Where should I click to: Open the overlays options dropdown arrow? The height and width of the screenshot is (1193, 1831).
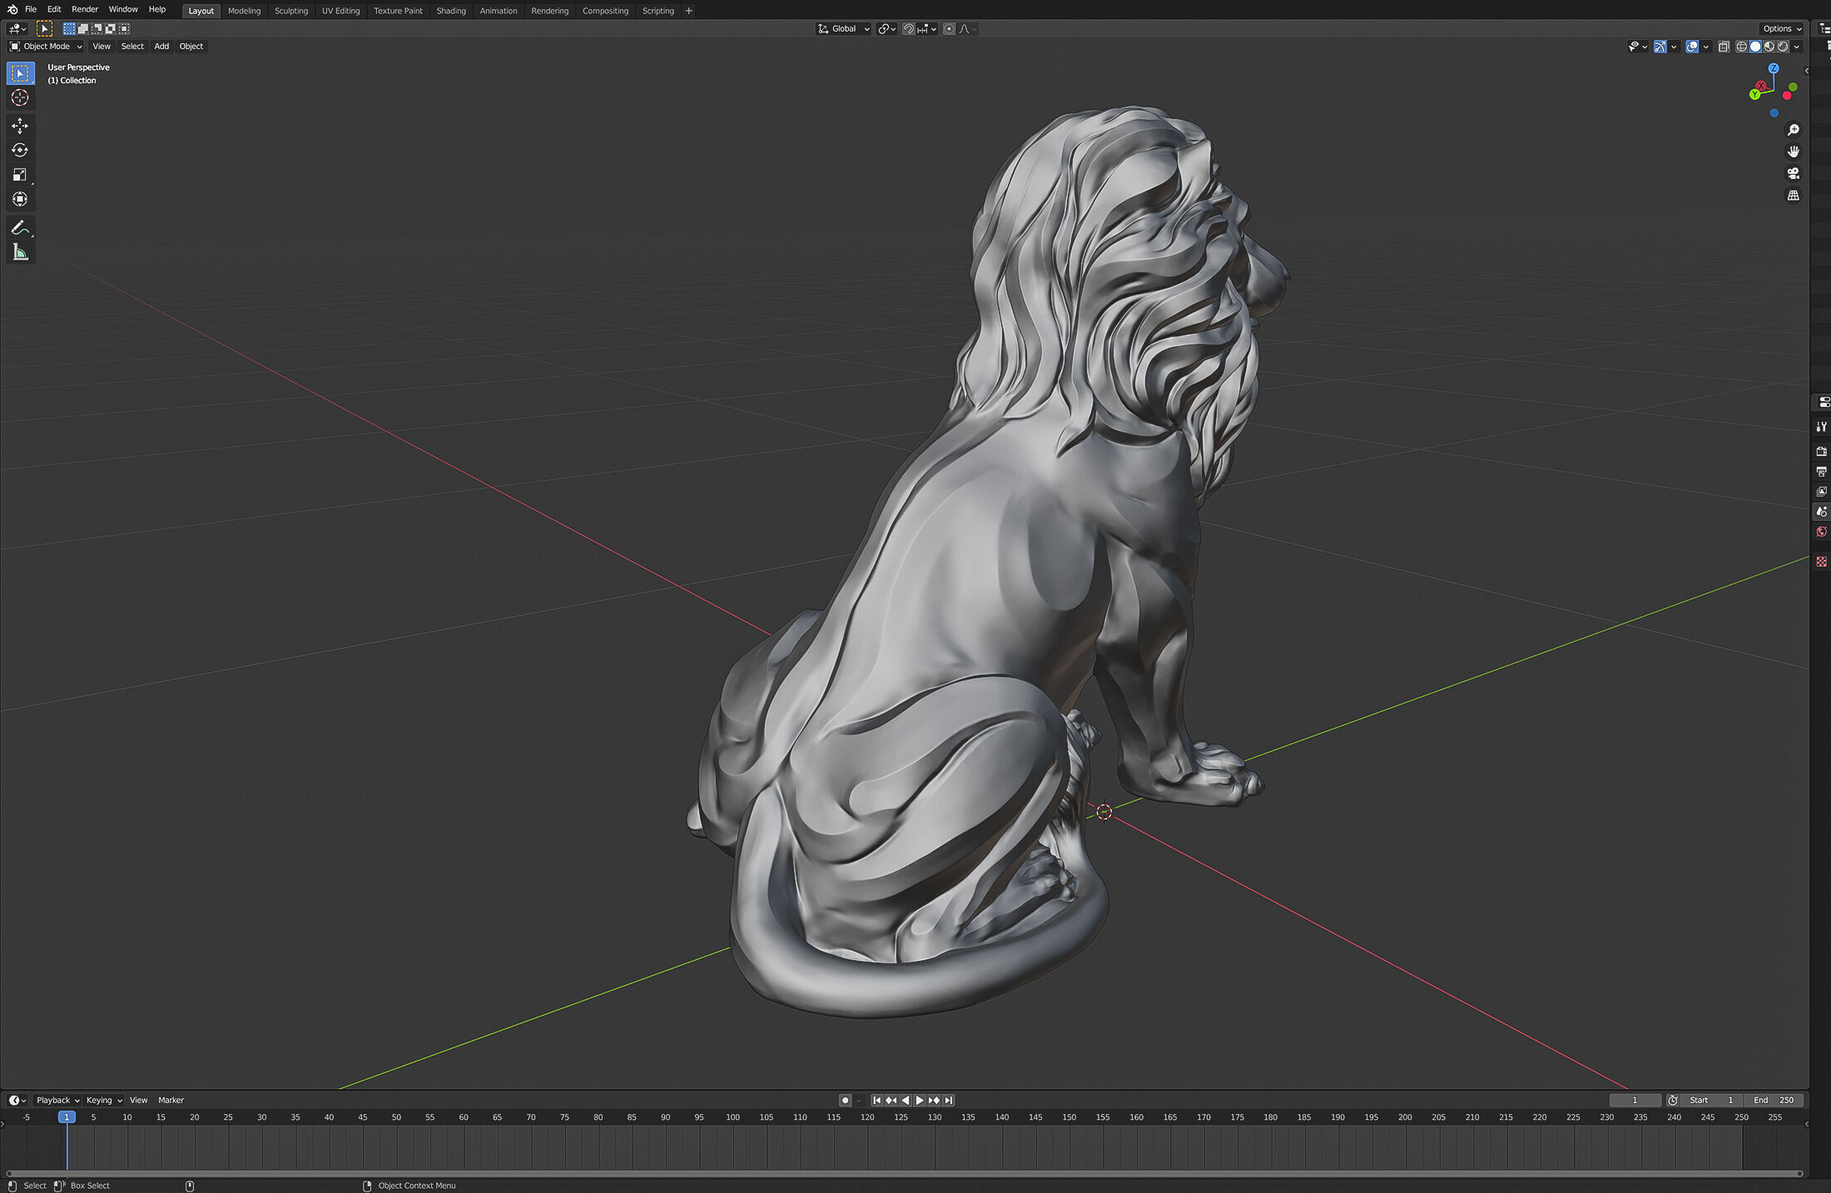click(x=1706, y=47)
